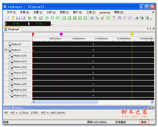The width and height of the screenshot is (158, 127).
Task: Save using the single floppy disk icon
Action: [18, 18]
